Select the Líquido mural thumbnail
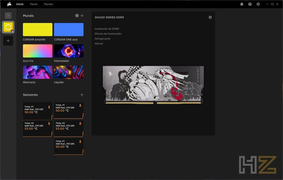Image resolution: width=283 pixels, height=180 pixels. click(69, 72)
